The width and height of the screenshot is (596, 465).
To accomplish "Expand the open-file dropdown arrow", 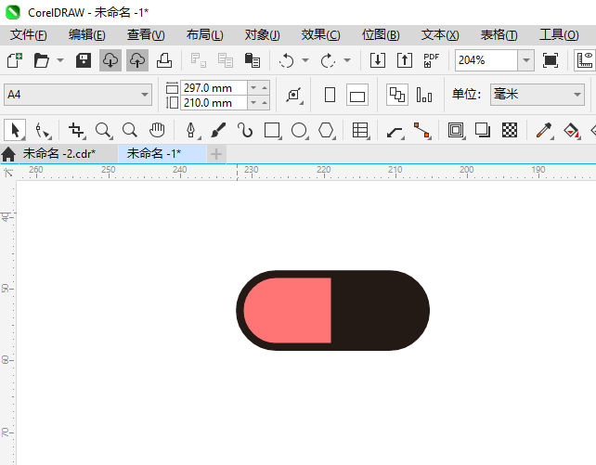I will [60, 60].
